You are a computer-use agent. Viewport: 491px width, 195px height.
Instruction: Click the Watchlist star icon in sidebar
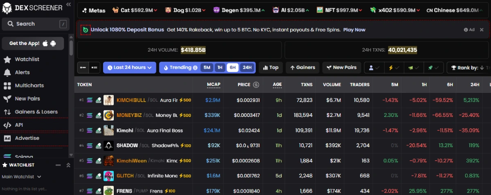point(7,60)
